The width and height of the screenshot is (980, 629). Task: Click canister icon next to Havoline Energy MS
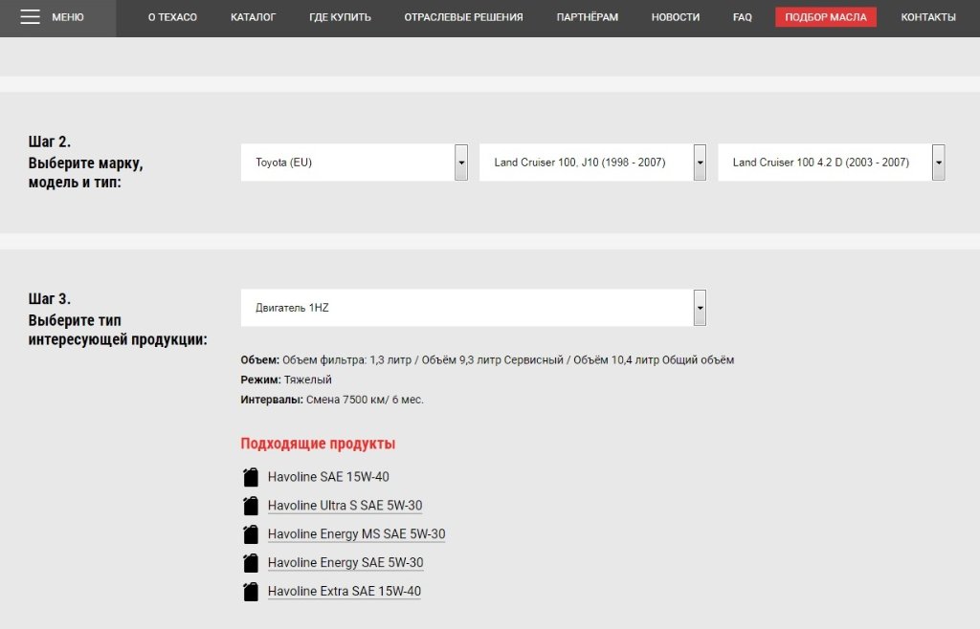click(251, 534)
